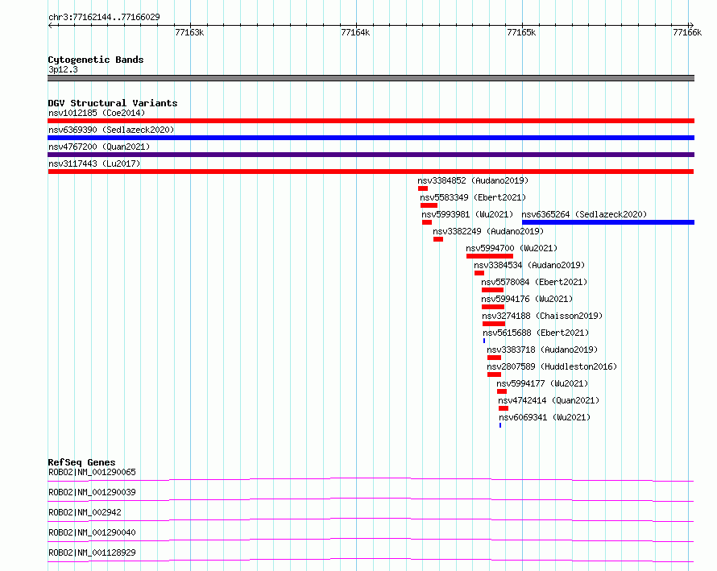Click the red bar under nsv2807589

click(495, 374)
